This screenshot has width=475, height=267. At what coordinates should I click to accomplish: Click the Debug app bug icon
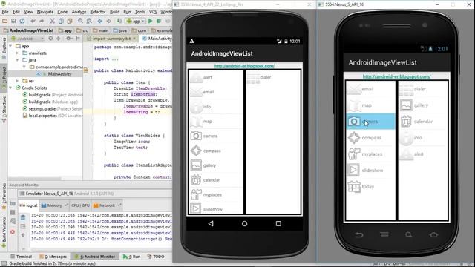click(159, 21)
